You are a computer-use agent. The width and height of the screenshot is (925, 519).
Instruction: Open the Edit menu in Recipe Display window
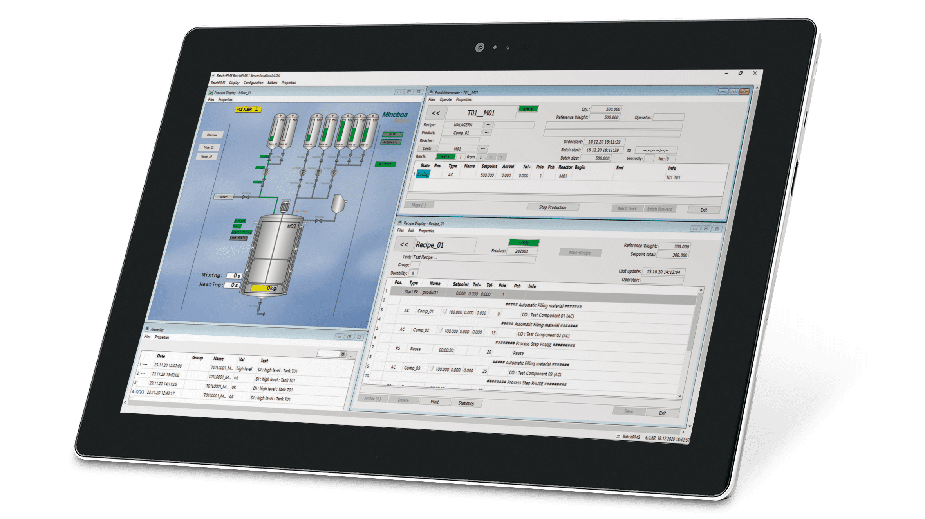pyautogui.click(x=411, y=231)
